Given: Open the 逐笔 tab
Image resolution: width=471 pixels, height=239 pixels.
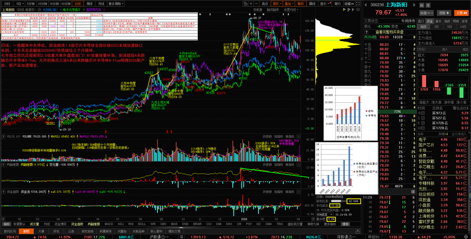Looking at the screenshot, I should [x=464, y=21].
